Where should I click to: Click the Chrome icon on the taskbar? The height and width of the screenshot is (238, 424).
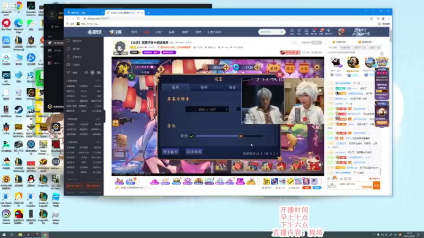tap(45, 235)
